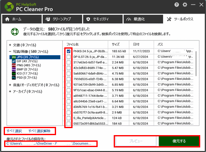Expand the 文書 category plus sign
206x152 pixels.
10,45
